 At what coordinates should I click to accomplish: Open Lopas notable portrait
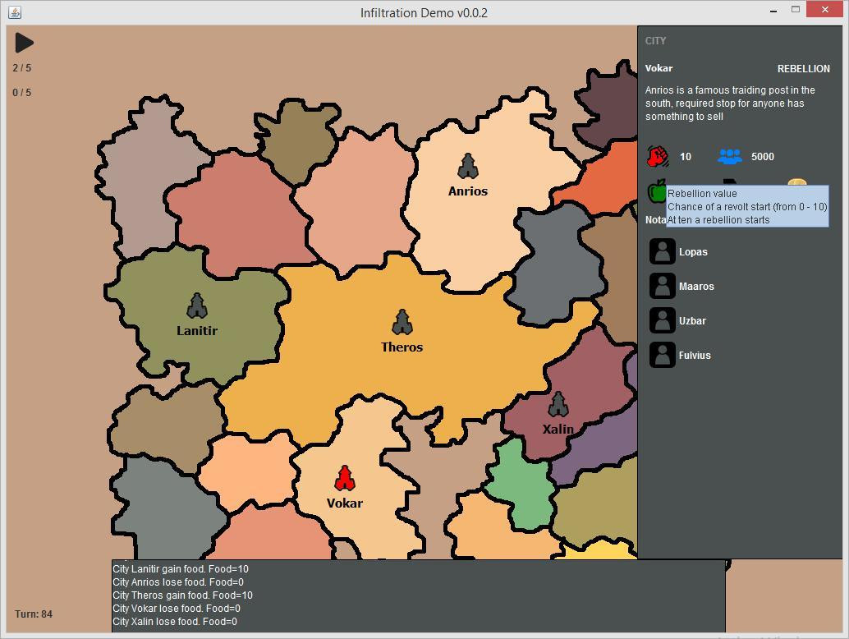pos(662,252)
